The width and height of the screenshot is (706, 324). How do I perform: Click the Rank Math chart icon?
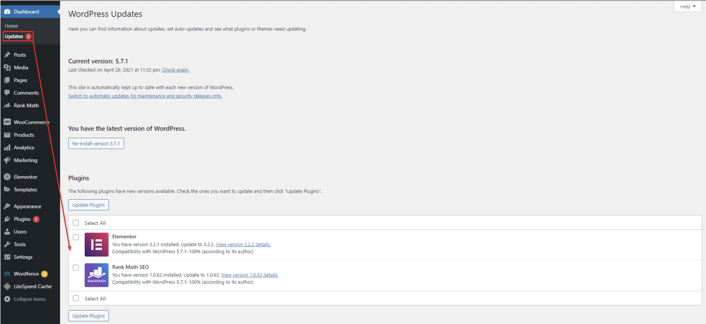coord(7,105)
